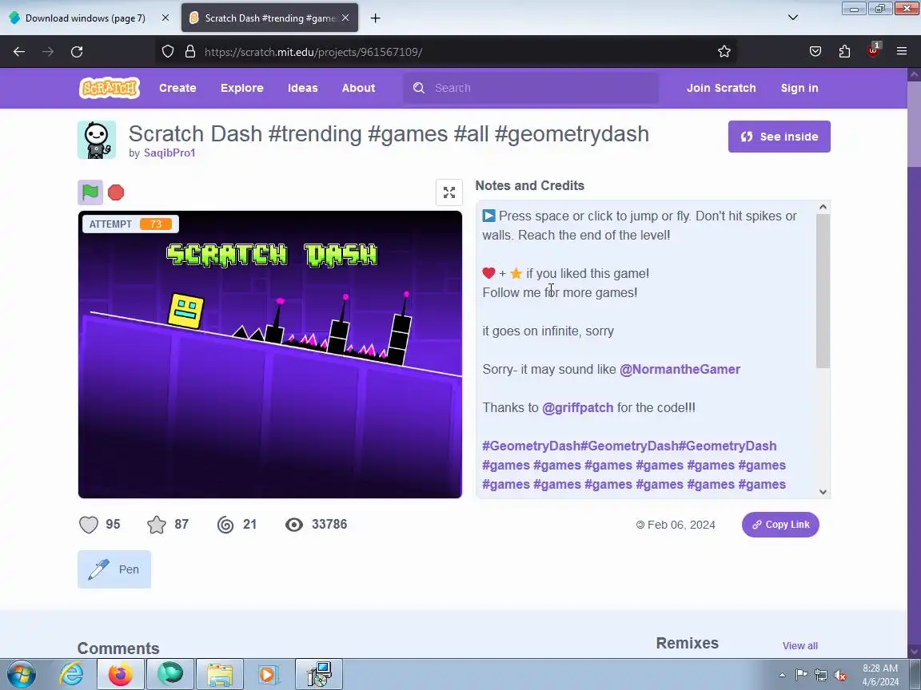Click Join Scratch

[721, 88]
